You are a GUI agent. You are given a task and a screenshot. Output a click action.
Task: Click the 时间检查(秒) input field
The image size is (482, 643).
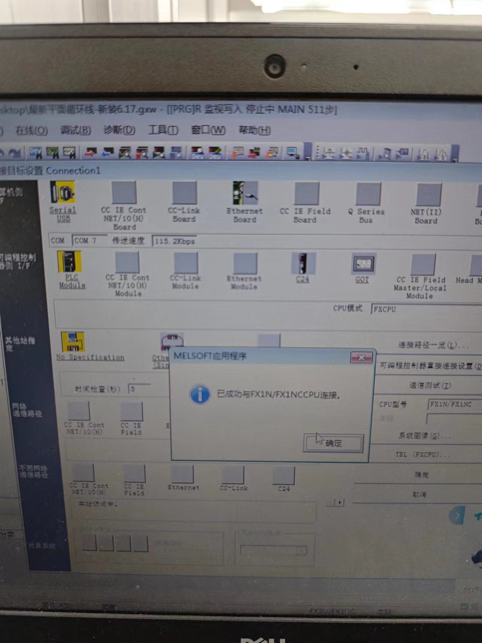pos(139,389)
